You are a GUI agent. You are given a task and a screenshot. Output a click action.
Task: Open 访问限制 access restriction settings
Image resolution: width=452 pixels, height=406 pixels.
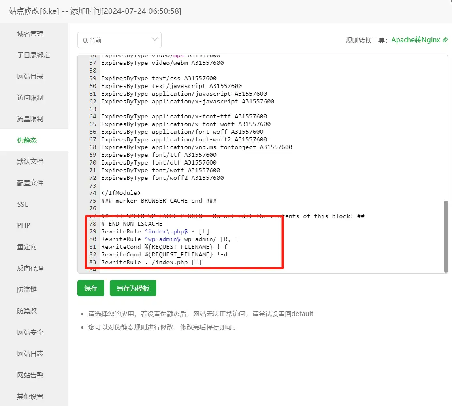pyautogui.click(x=30, y=97)
